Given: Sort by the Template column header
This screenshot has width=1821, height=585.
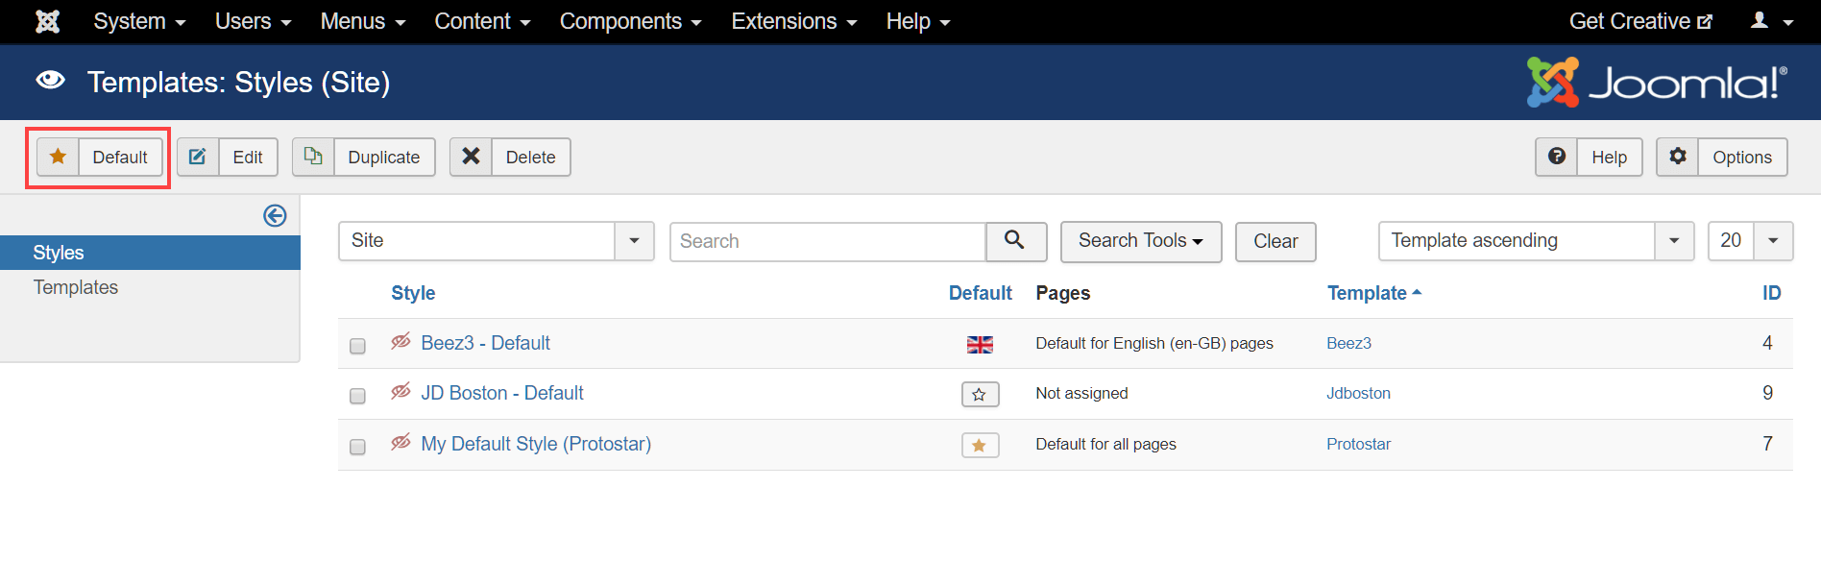Looking at the screenshot, I should (1373, 293).
